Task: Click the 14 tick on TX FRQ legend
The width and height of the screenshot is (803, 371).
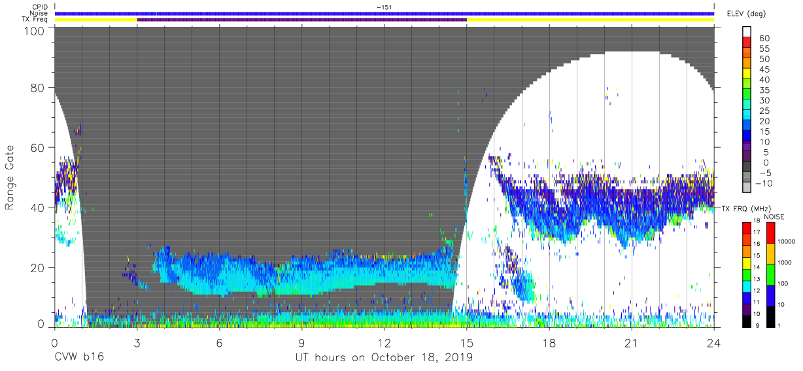Action: (758, 267)
